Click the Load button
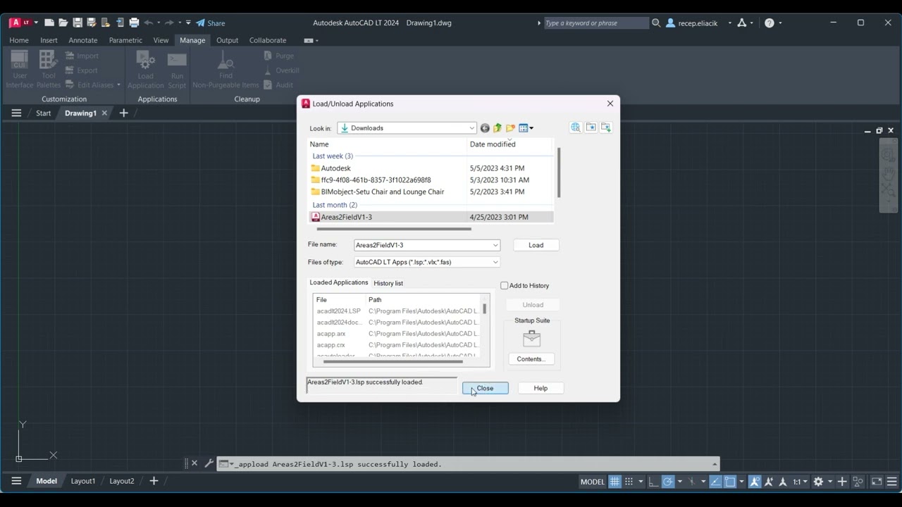902x507 pixels. [x=536, y=245]
